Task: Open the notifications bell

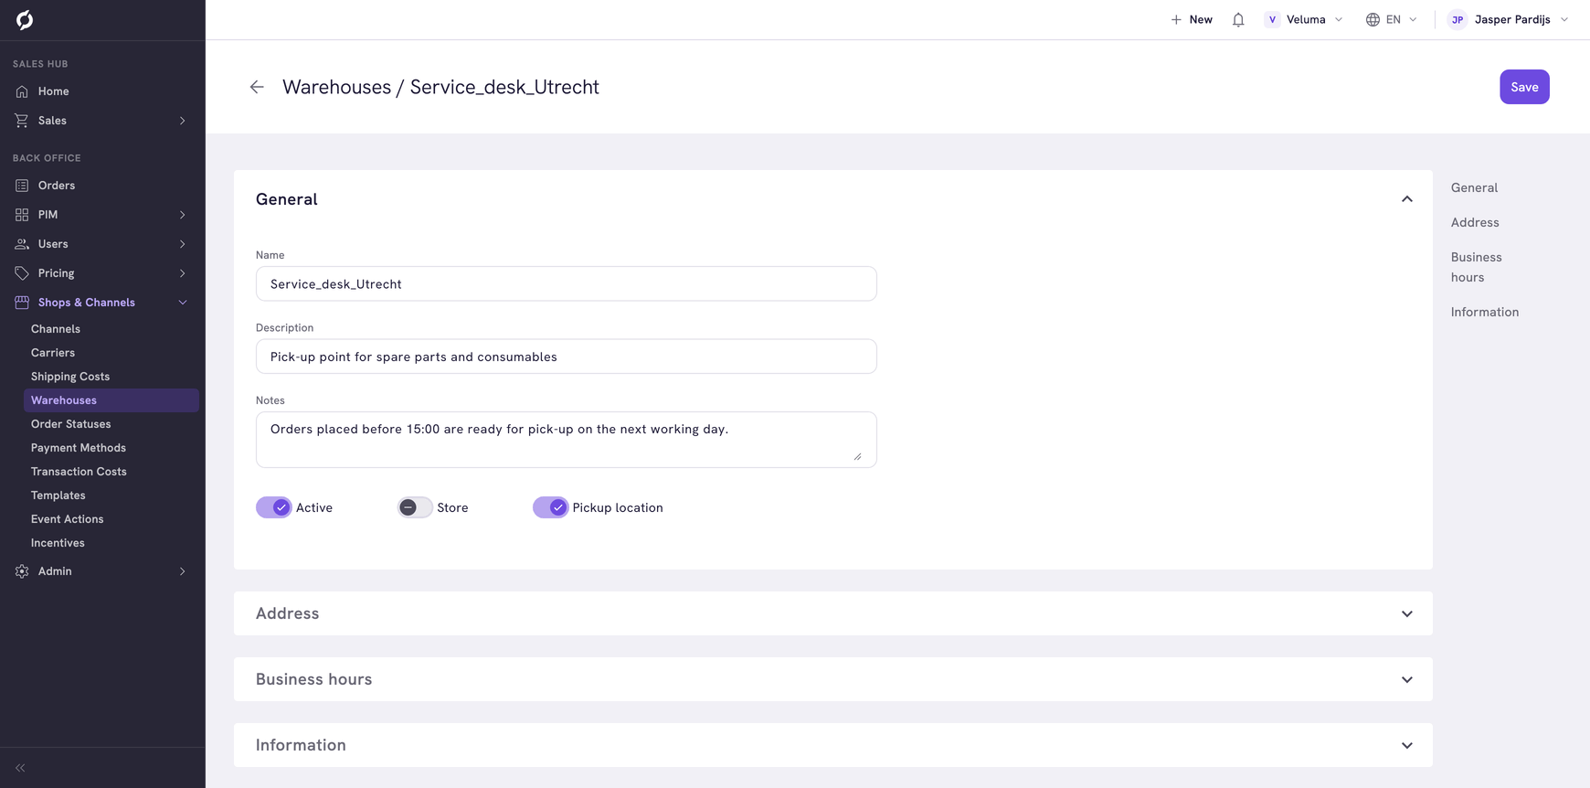Action: [1238, 19]
